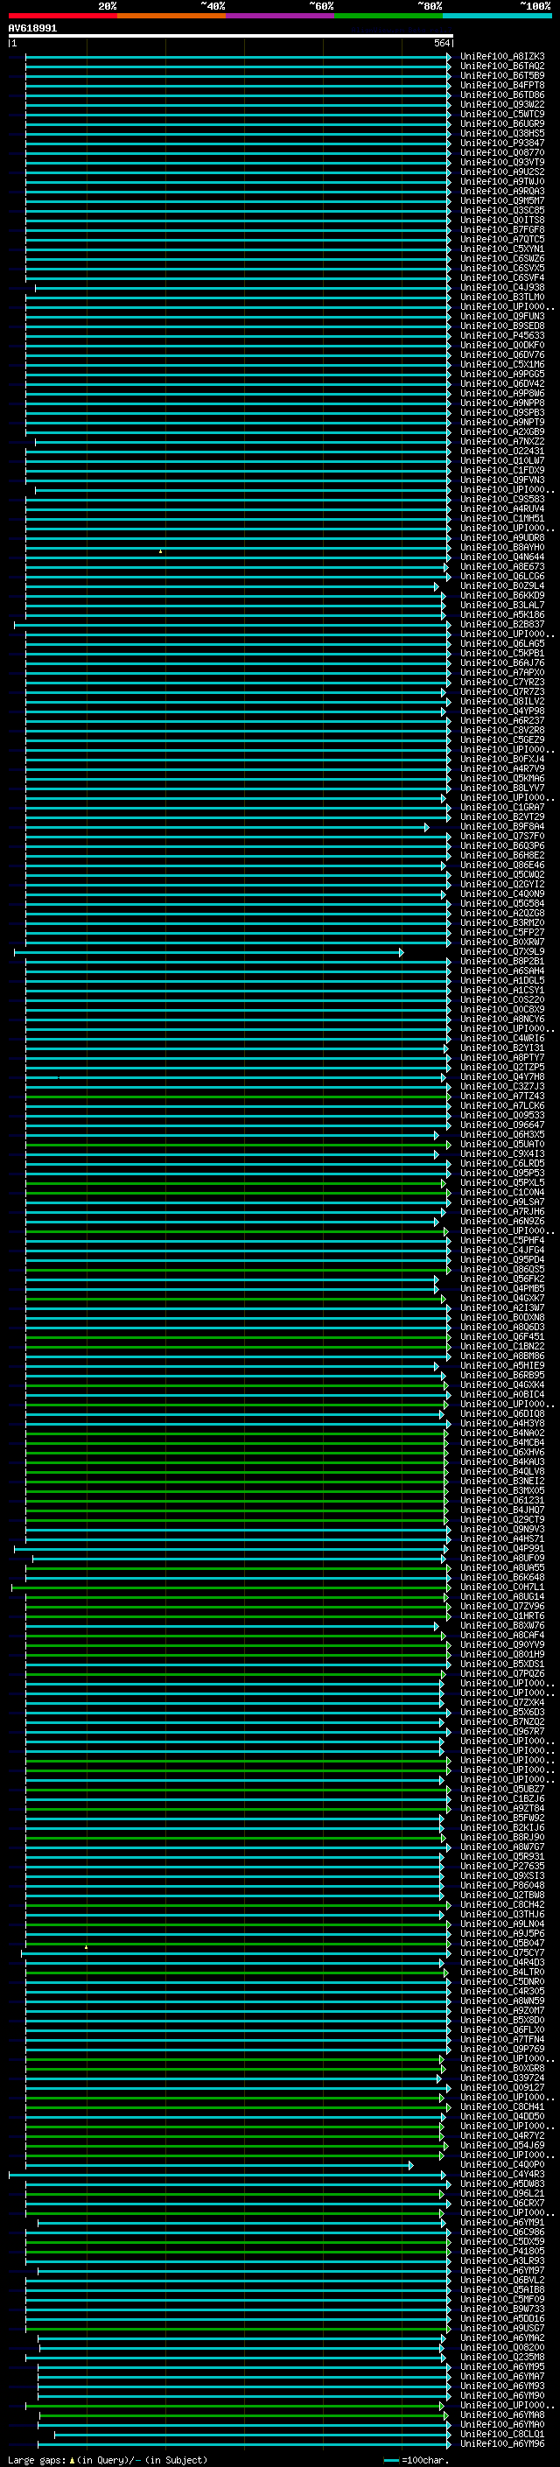Select the UniRef100_Q5KMA6 label
Screen dimensions: 560x2467
[x=501, y=779]
